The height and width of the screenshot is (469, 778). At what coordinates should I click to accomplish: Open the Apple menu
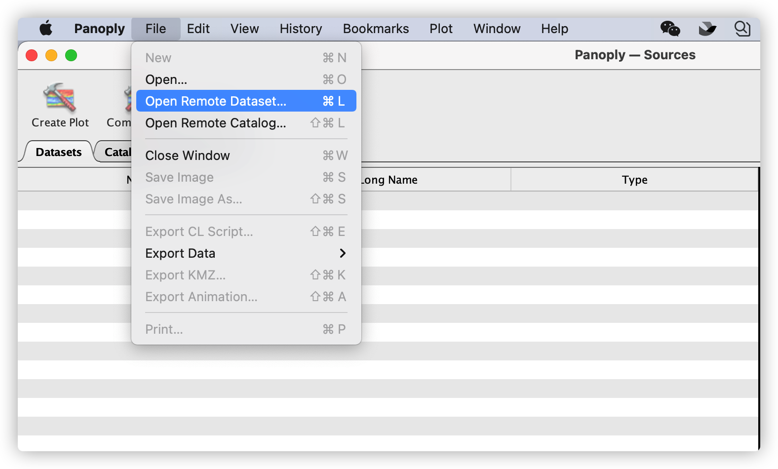click(x=46, y=29)
